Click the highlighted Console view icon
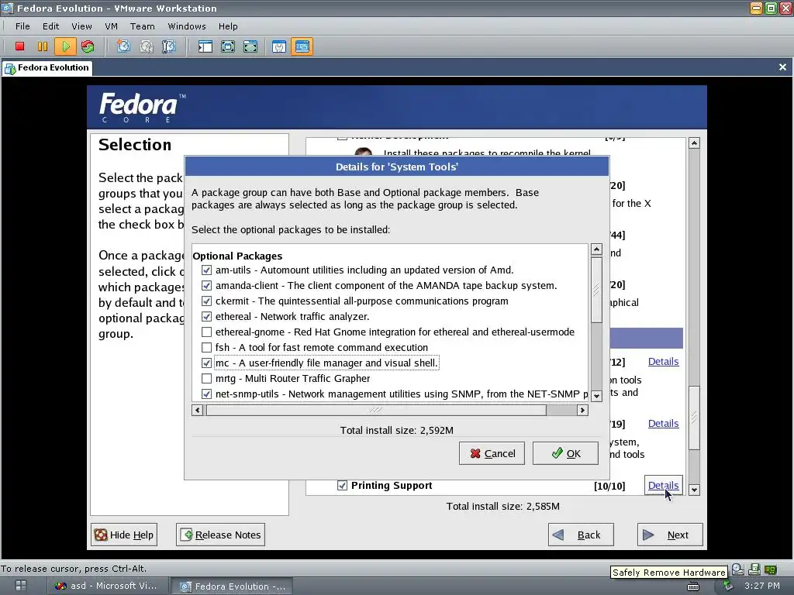Viewport: 794px width, 595px height. point(302,46)
